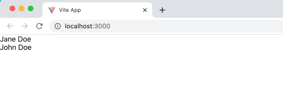The width and height of the screenshot is (283, 112).
Task: View site information for localhost
Action: (57, 26)
